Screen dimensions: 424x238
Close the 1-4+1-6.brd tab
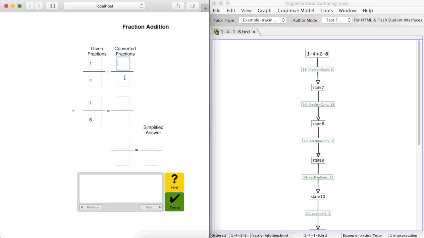pyautogui.click(x=254, y=32)
